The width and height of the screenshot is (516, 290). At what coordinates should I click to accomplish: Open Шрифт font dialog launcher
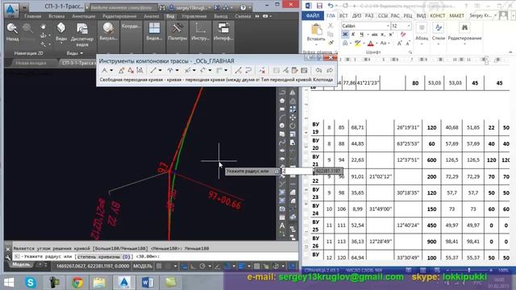410,52
